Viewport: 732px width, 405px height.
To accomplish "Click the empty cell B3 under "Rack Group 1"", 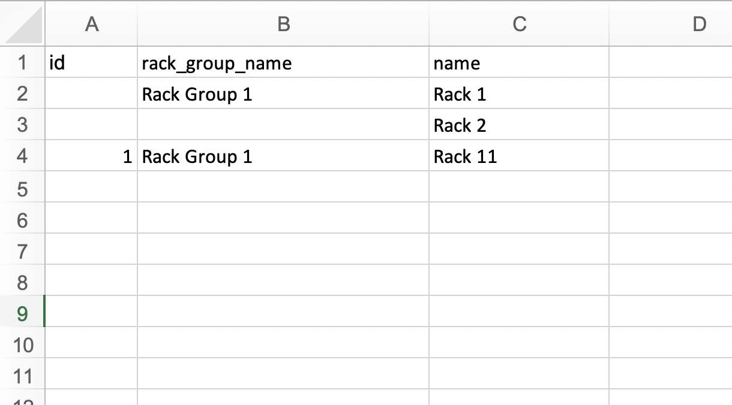I will pyautogui.click(x=283, y=125).
